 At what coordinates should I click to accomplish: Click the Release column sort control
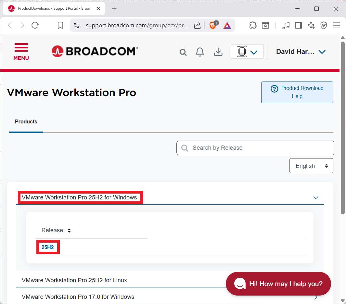pos(69,230)
